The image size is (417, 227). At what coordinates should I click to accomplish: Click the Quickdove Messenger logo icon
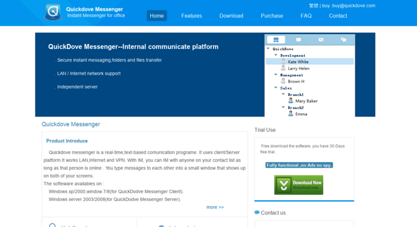coord(53,12)
